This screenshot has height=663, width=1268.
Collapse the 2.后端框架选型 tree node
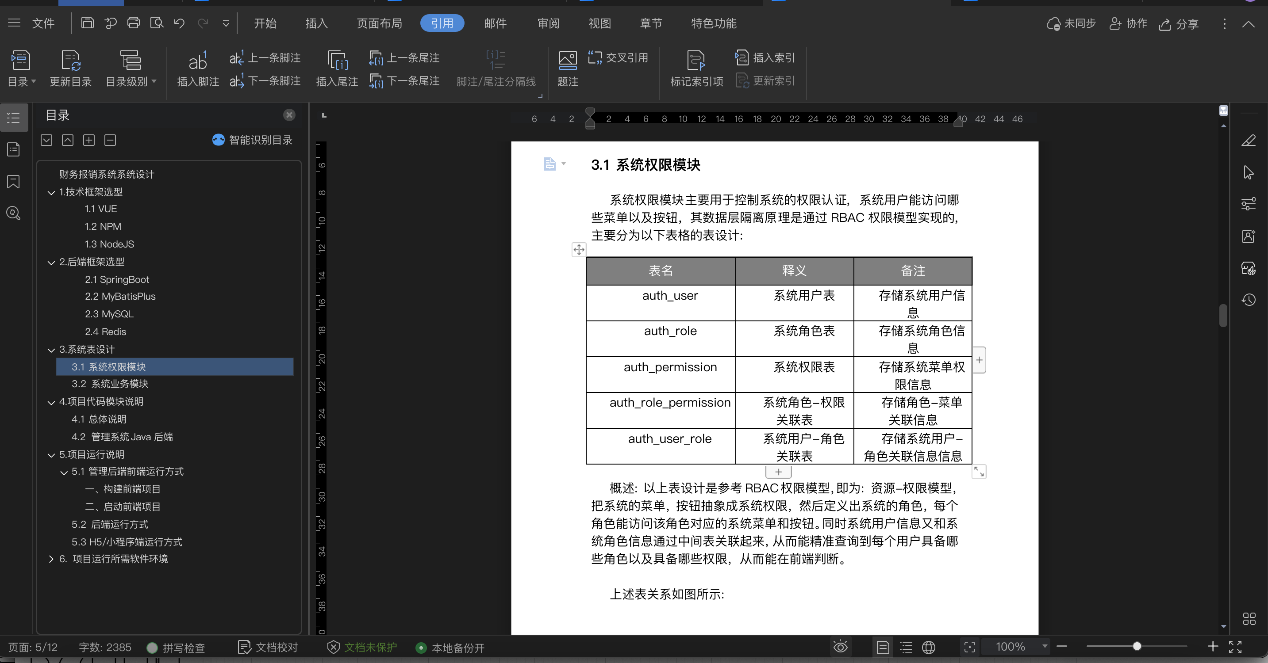click(x=51, y=262)
